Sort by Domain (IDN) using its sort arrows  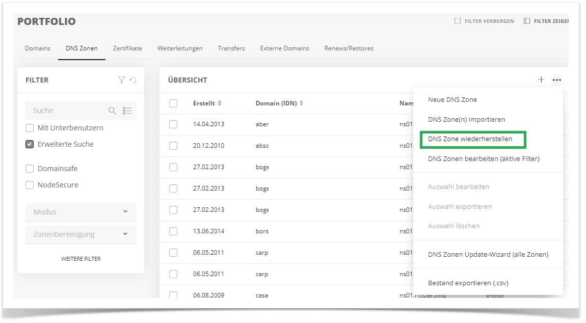coord(301,103)
